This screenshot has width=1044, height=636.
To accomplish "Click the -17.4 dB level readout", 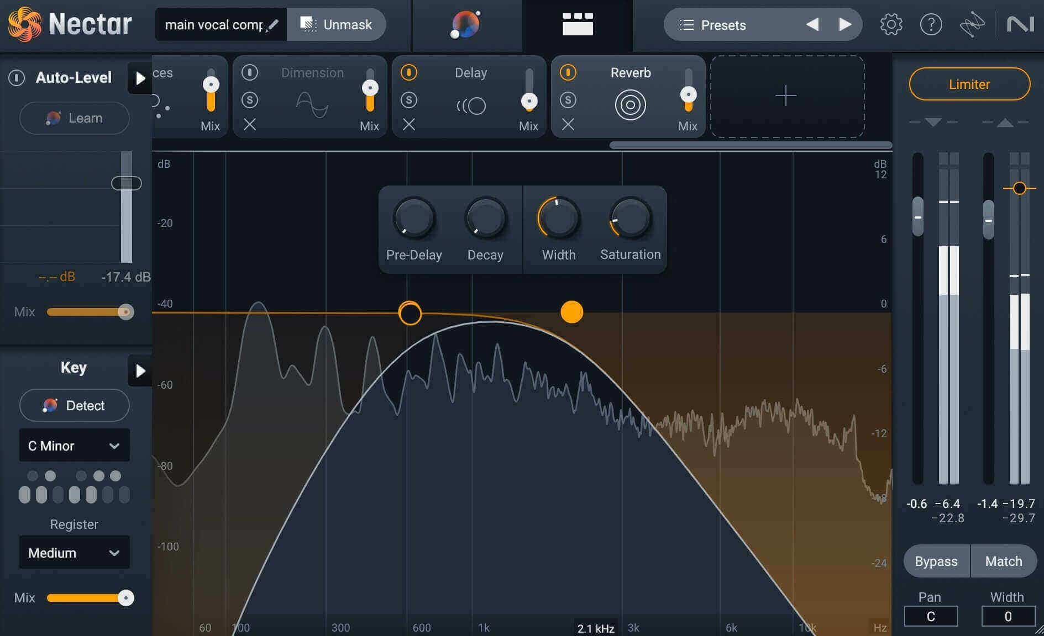I will click(x=125, y=277).
